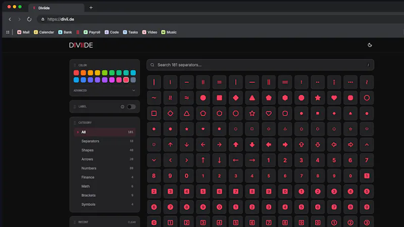
Task: Choose the red color swatch
Action: [x=76, y=73]
